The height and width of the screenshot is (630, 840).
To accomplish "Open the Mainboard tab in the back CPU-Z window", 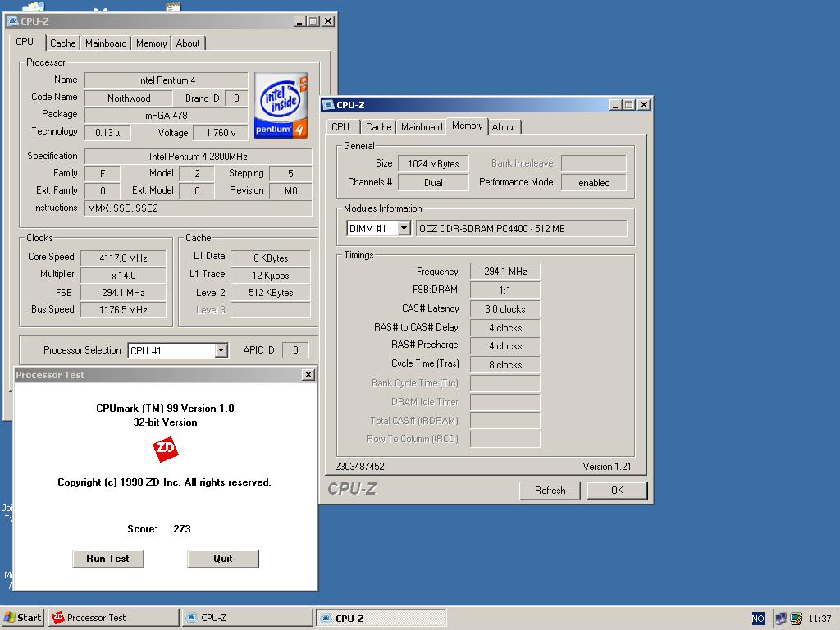I will click(x=106, y=43).
